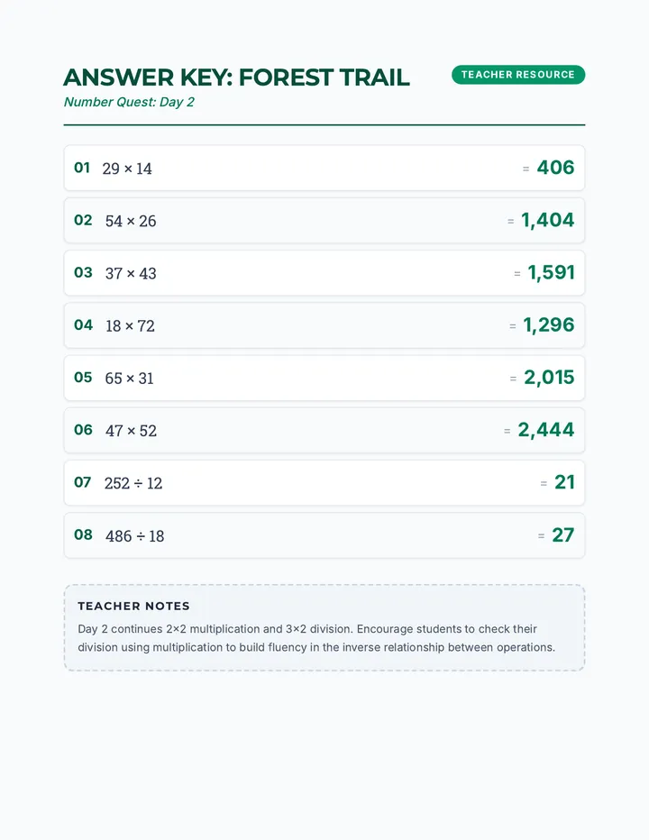Click answer 406 in row 01
This screenshot has height=840, width=649.
coord(556,168)
